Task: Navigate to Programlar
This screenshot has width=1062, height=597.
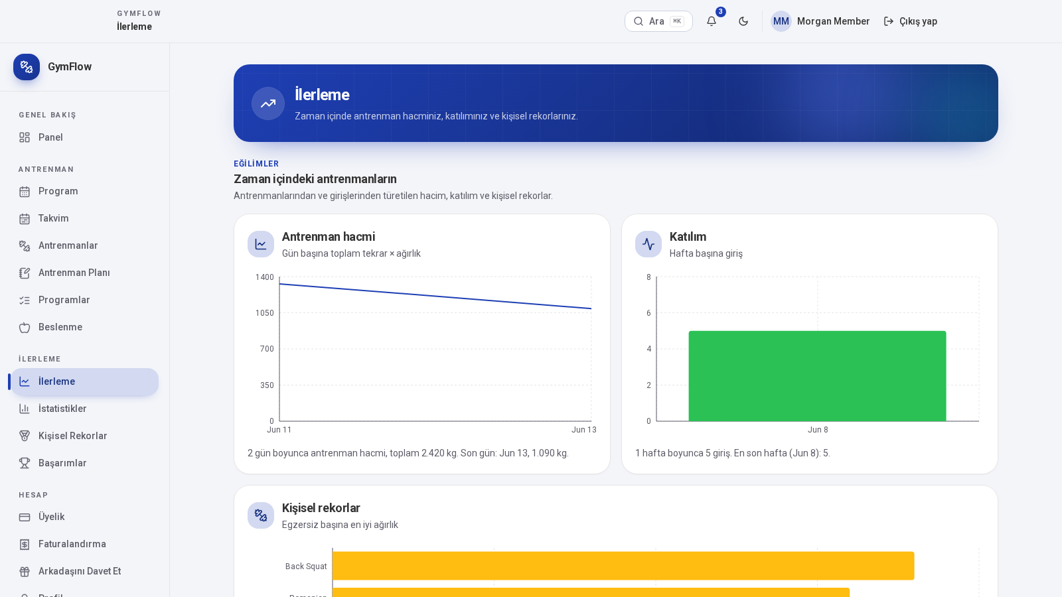Action: [85, 300]
